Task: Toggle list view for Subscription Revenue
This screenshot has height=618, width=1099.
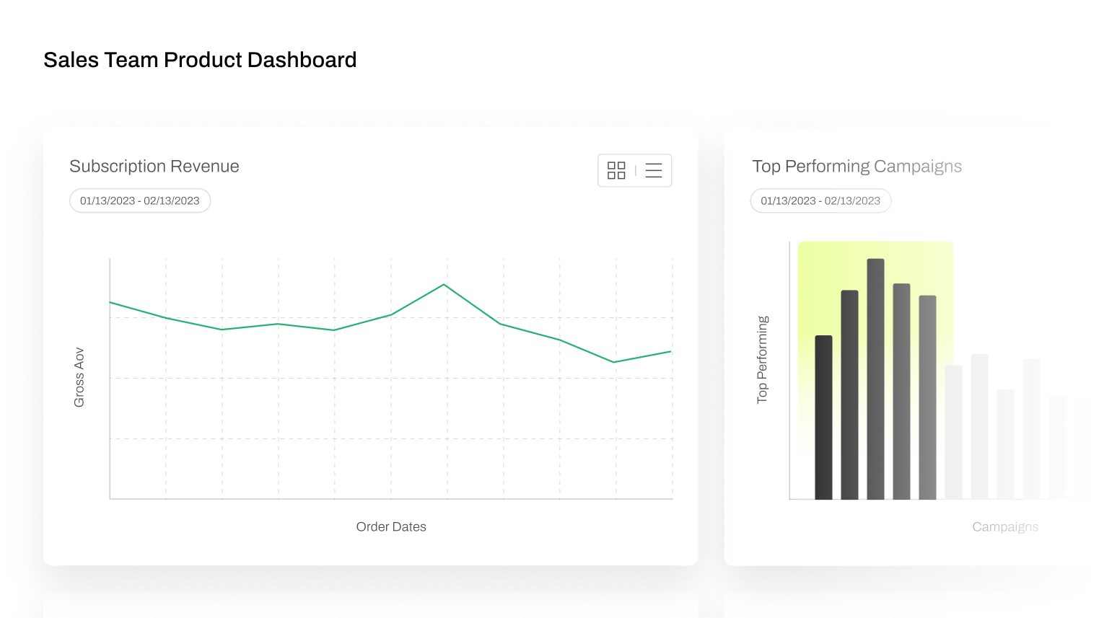Action: pos(653,170)
